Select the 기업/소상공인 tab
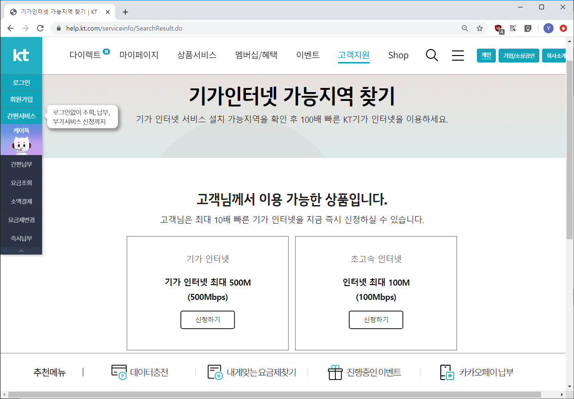Viewport: 574px width, 399px height. coord(519,56)
